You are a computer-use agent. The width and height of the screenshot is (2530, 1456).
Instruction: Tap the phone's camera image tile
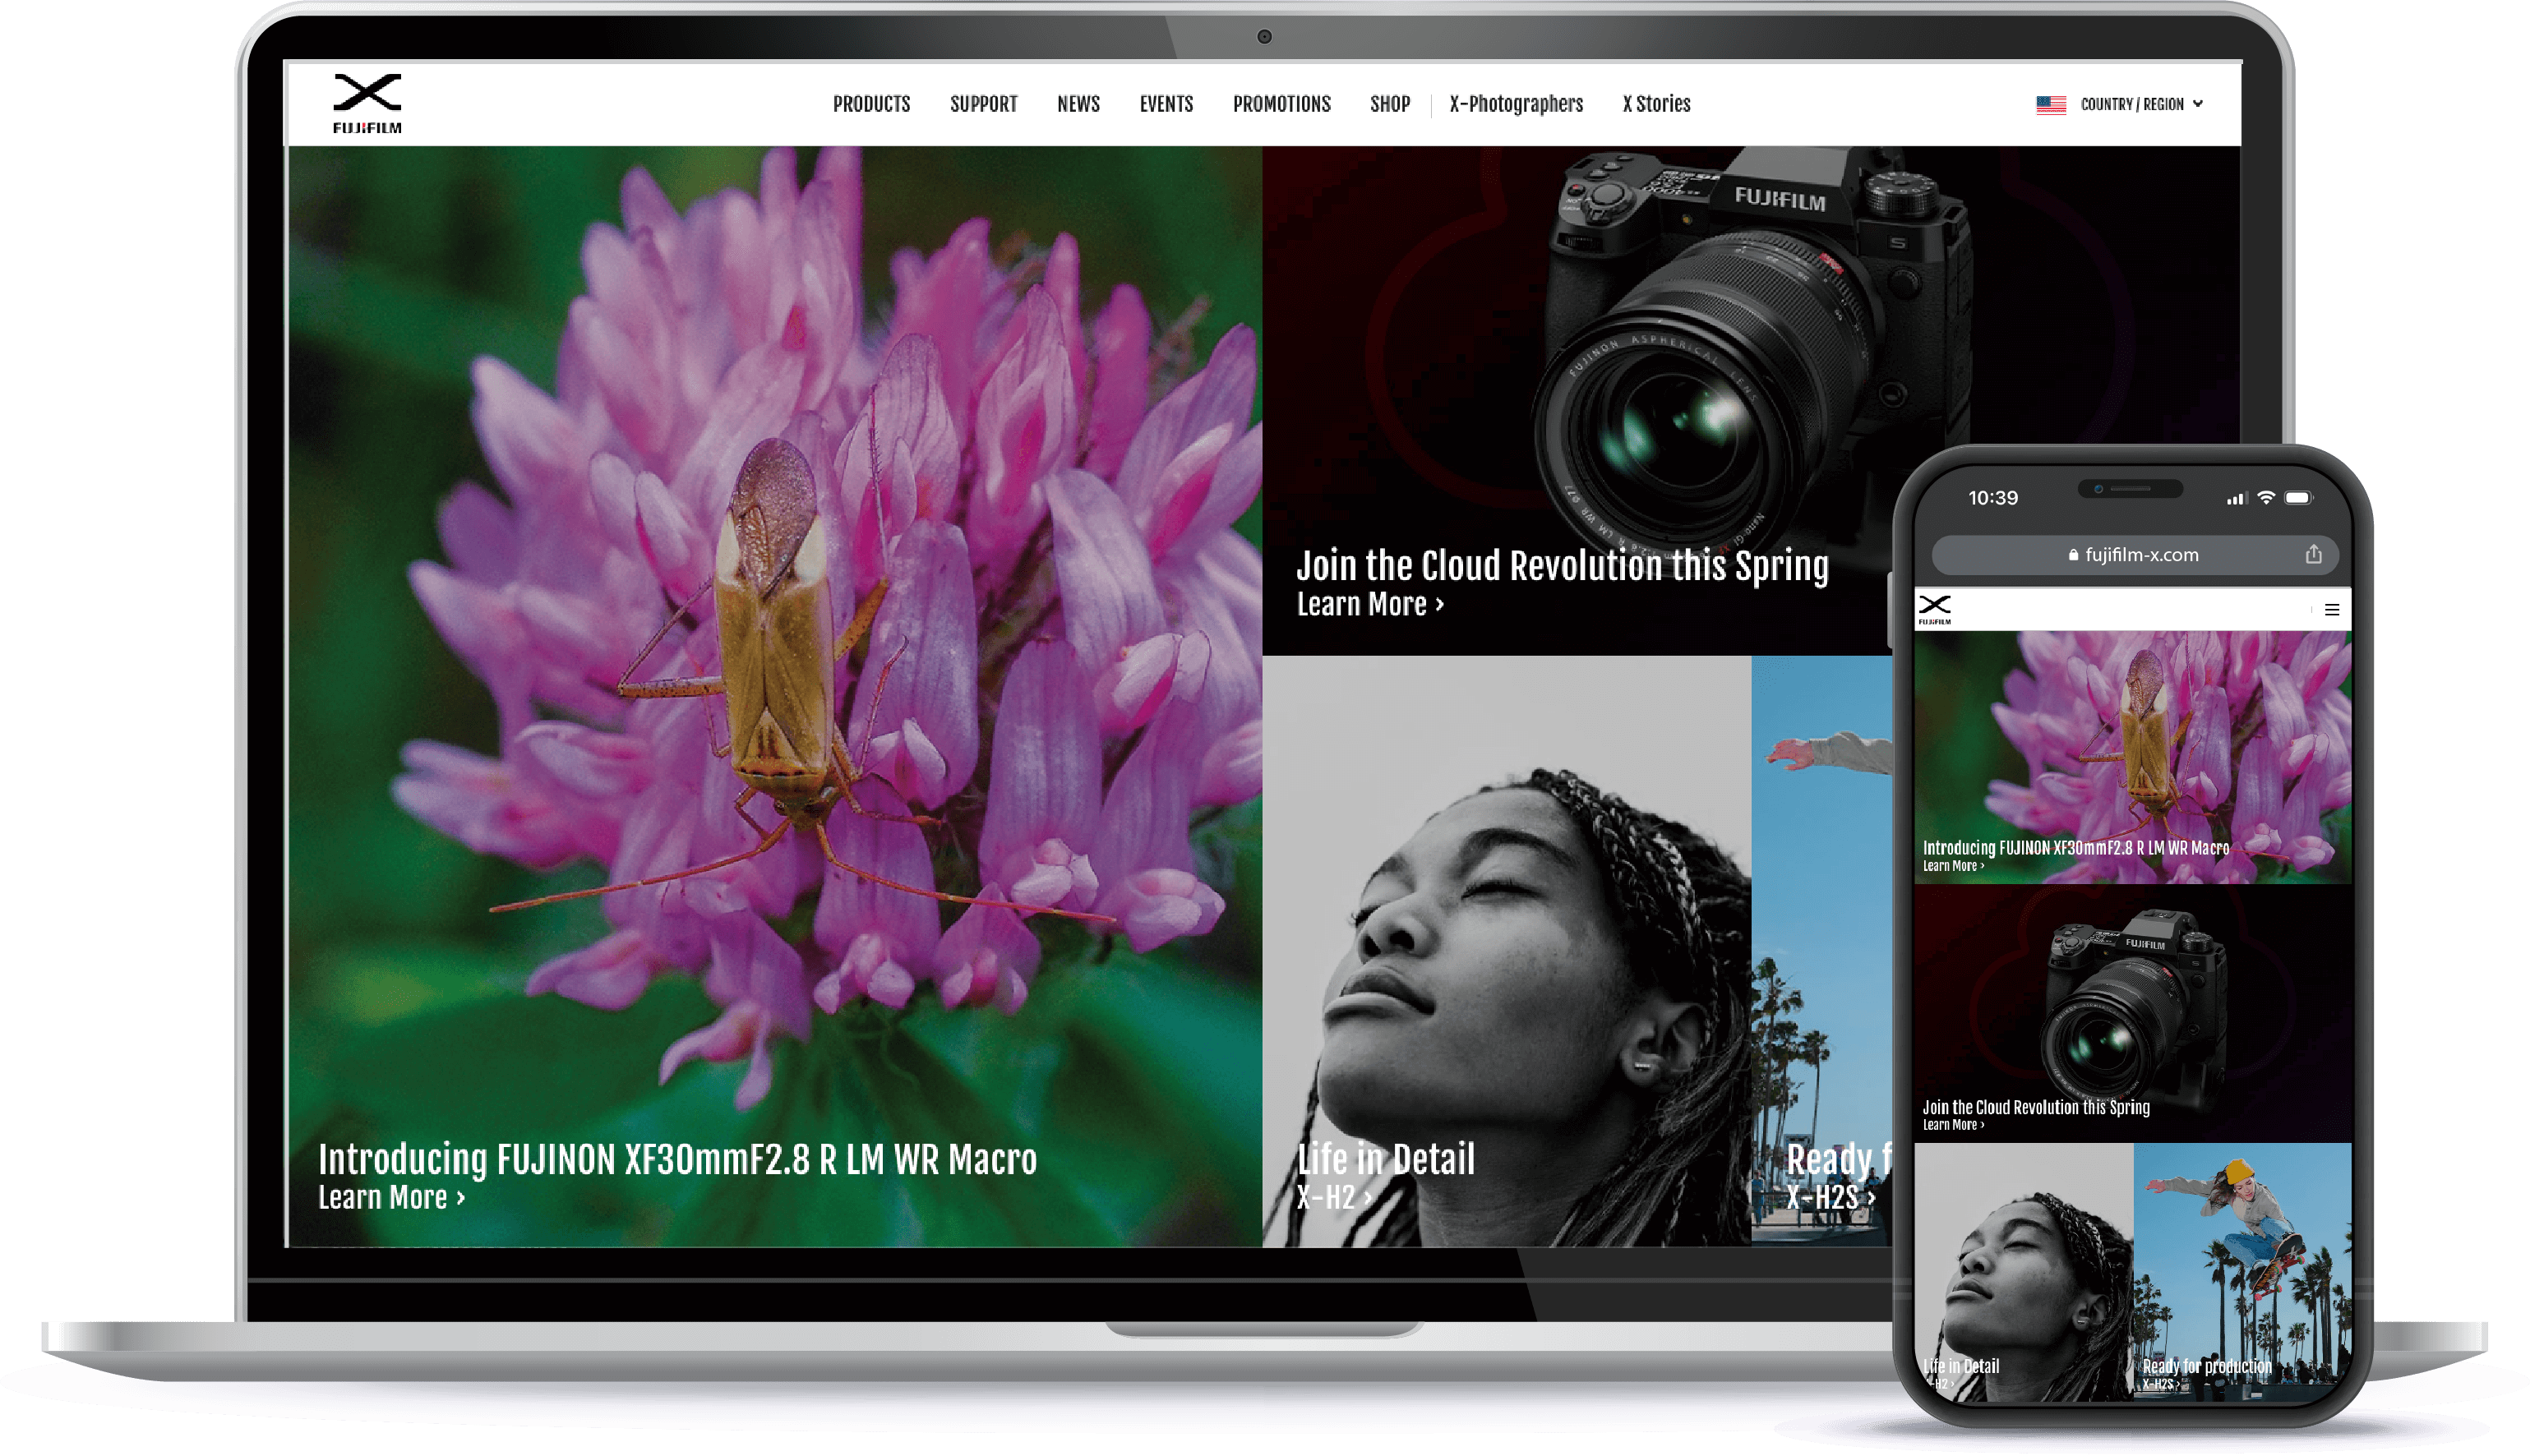pyautogui.click(x=2131, y=1010)
